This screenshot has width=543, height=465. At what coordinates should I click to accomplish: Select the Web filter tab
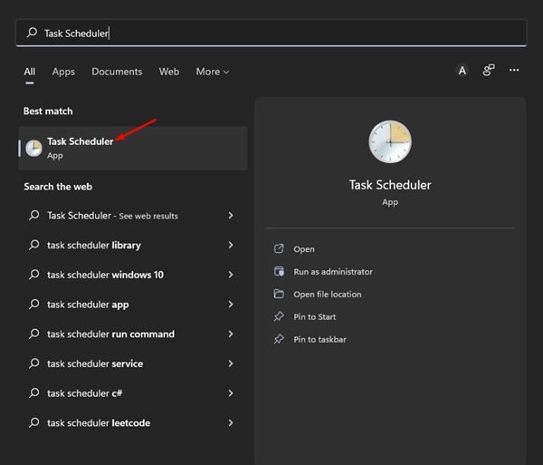(169, 72)
